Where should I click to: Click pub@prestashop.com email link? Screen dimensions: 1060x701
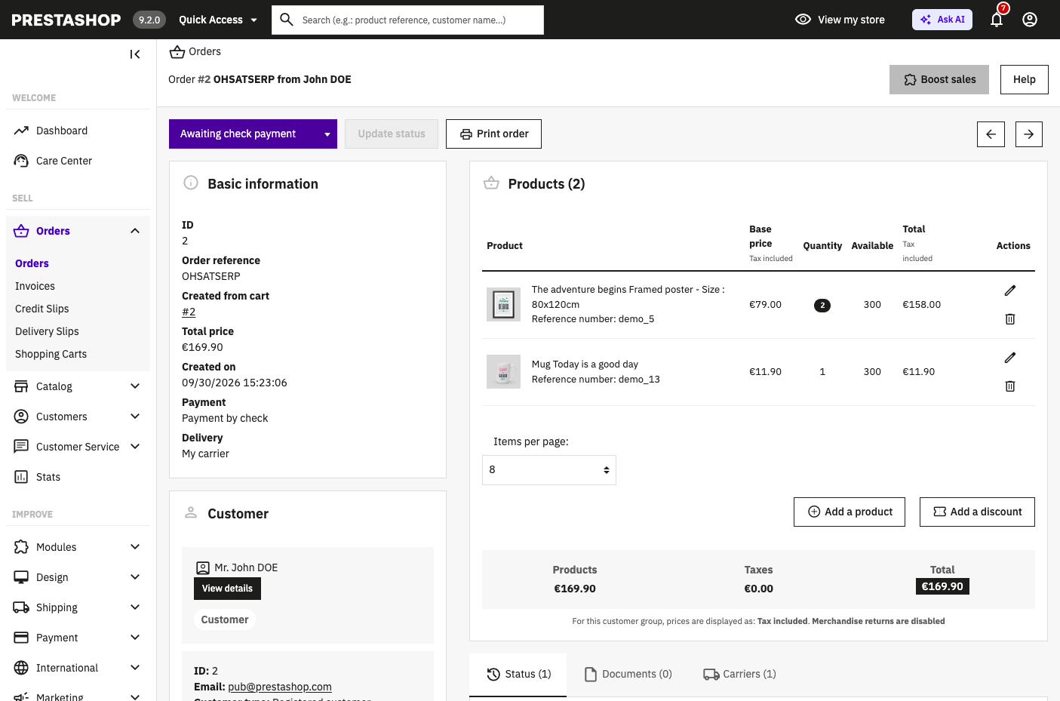280,687
